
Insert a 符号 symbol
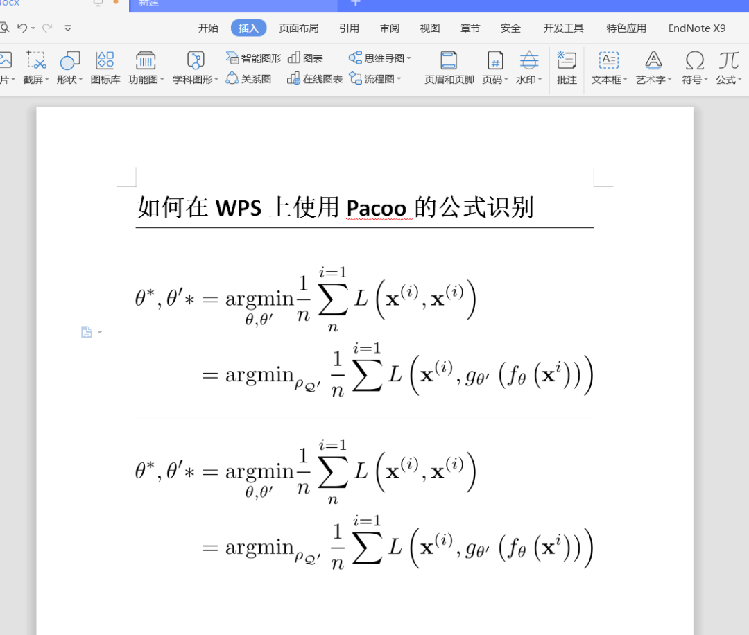click(694, 68)
